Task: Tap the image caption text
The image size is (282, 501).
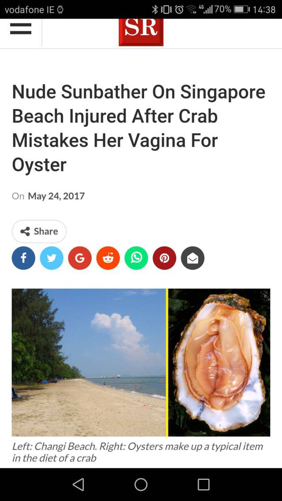Action: (137, 452)
